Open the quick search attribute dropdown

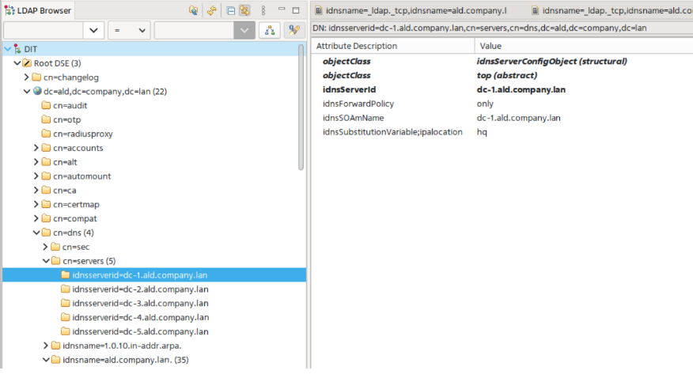pyautogui.click(x=94, y=30)
